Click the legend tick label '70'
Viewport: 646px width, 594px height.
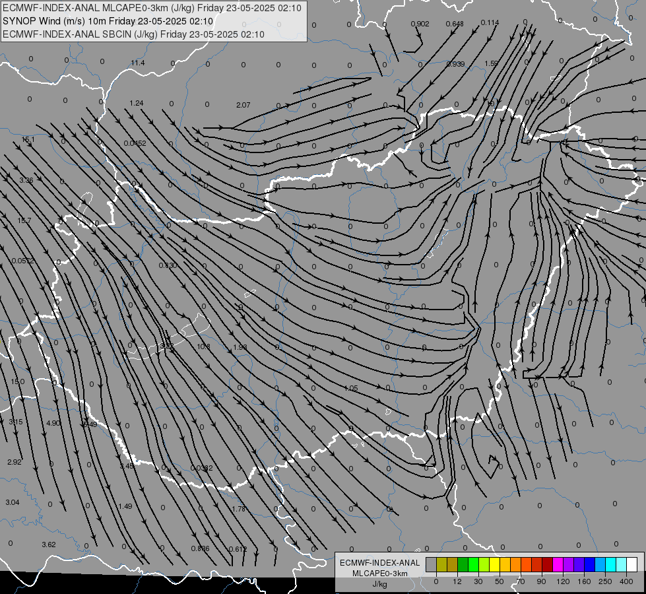click(x=521, y=581)
